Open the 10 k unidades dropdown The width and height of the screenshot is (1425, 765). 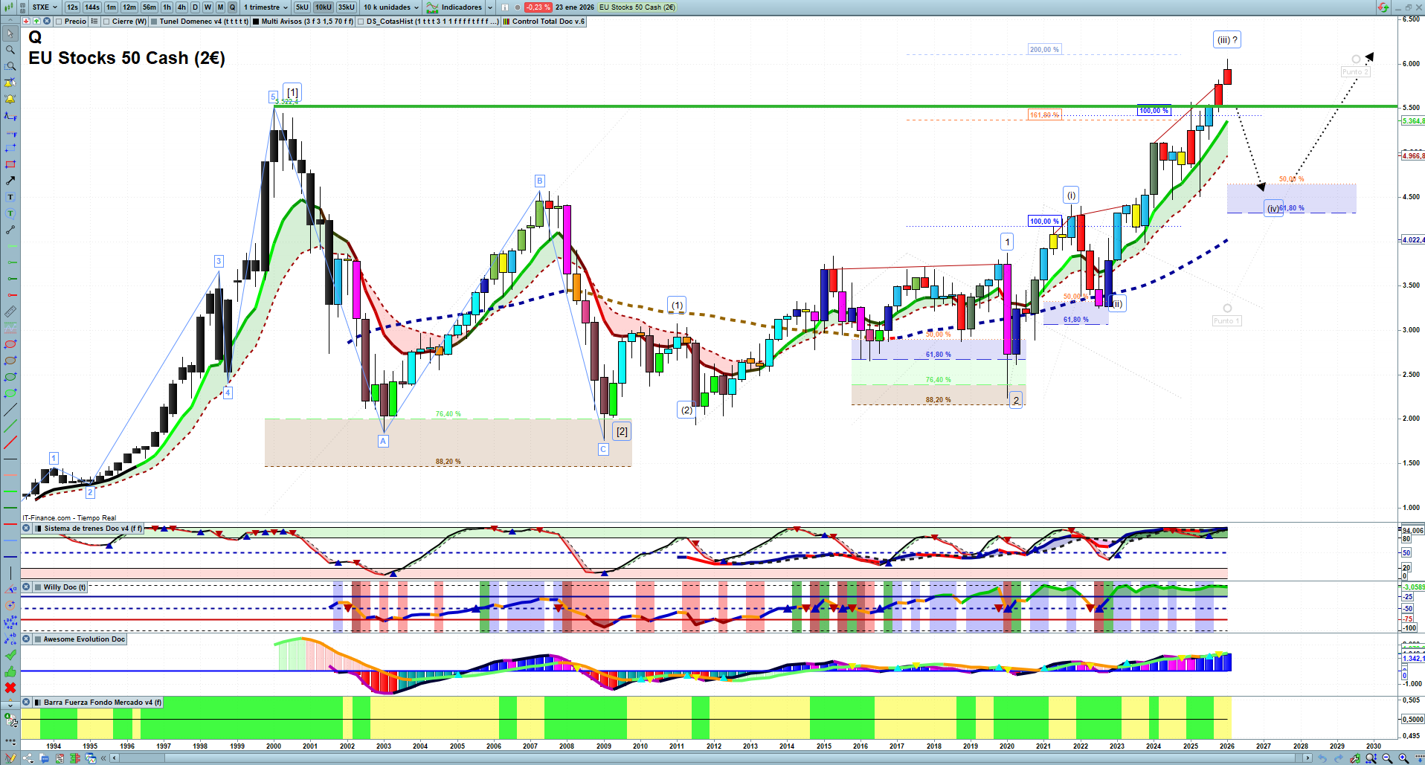tap(390, 7)
